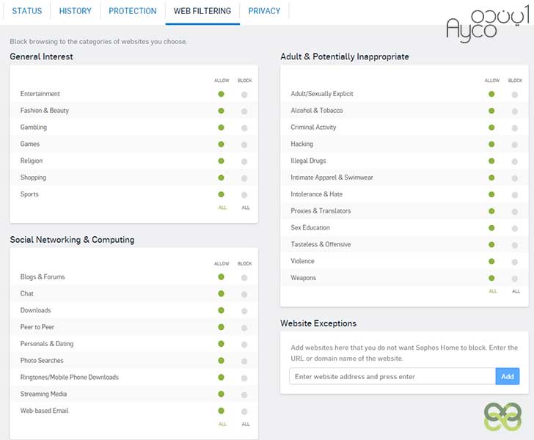Image resolution: width=534 pixels, height=440 pixels.
Task: Switch to the History tab
Action: [x=76, y=11]
